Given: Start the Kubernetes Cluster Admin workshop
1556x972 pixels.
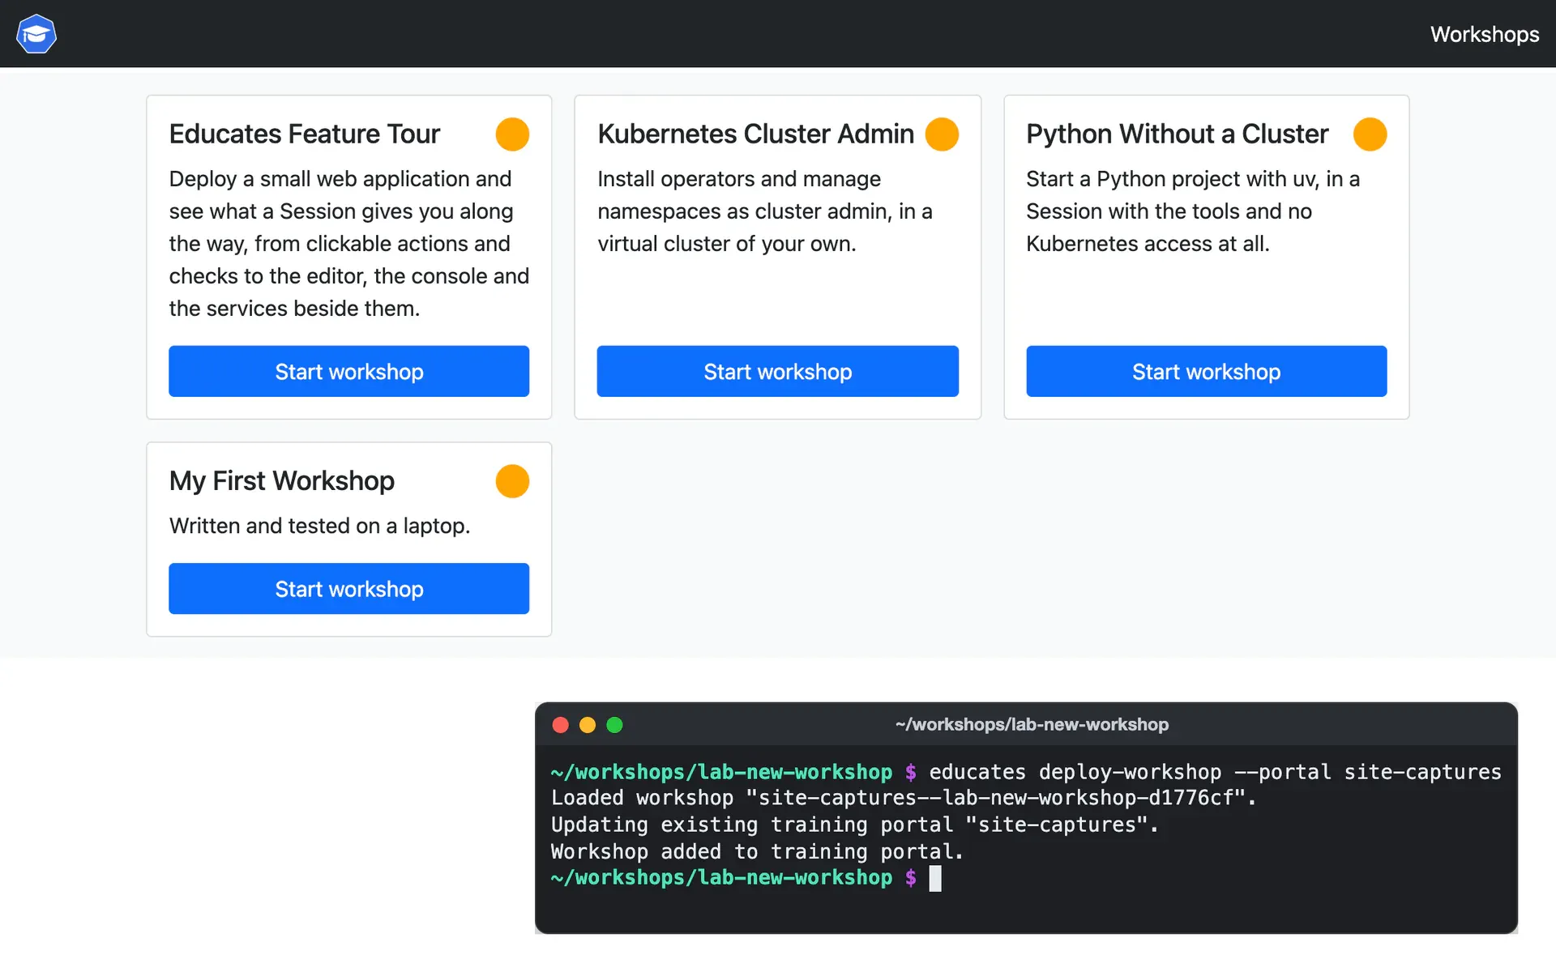Looking at the screenshot, I should click(x=777, y=371).
